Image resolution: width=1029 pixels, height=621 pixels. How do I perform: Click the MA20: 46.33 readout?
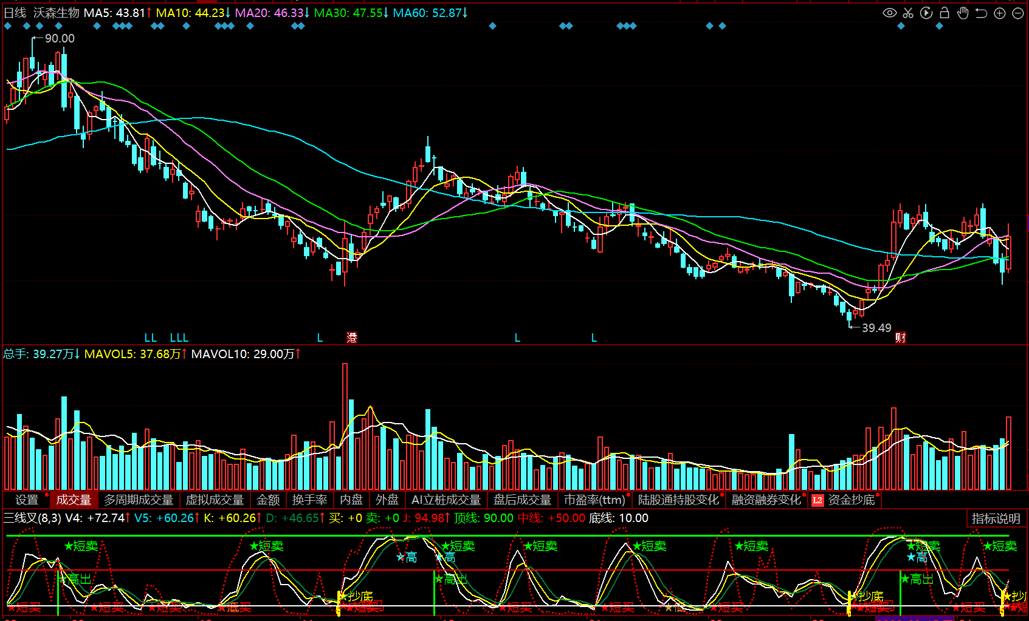click(x=273, y=13)
